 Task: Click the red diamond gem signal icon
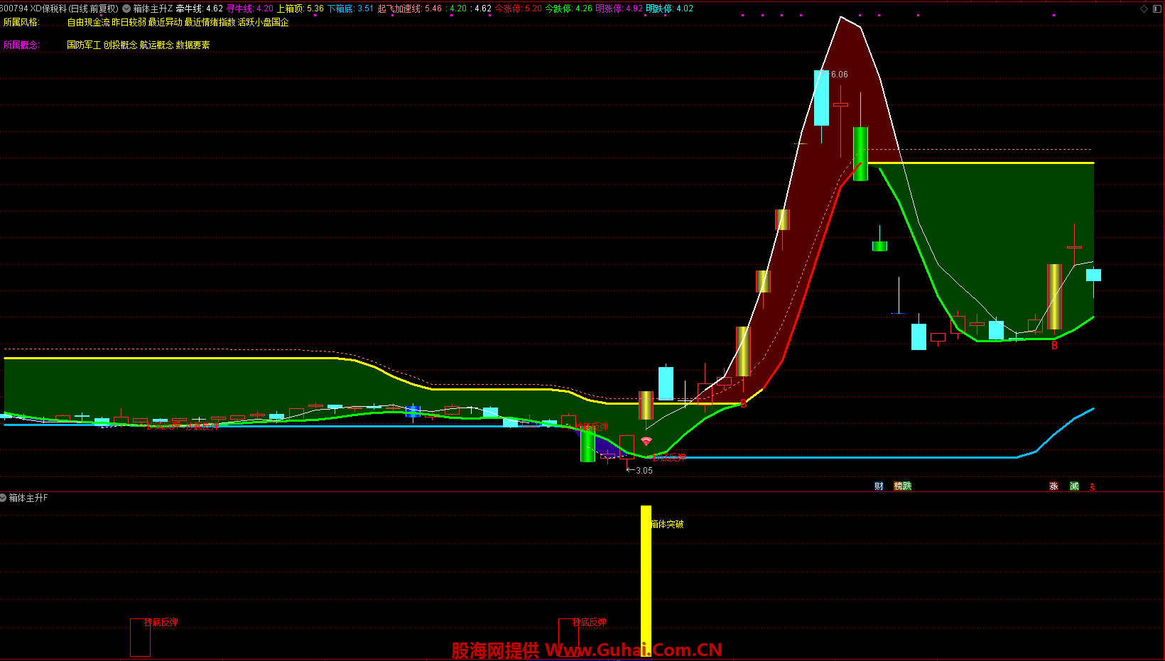(646, 442)
